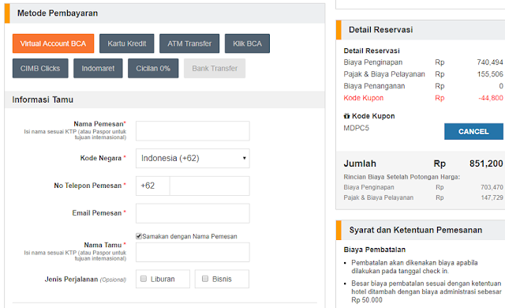The height and width of the screenshot is (308, 505).
Task: Click the greyed Bank Transfer option
Action: pos(215,68)
